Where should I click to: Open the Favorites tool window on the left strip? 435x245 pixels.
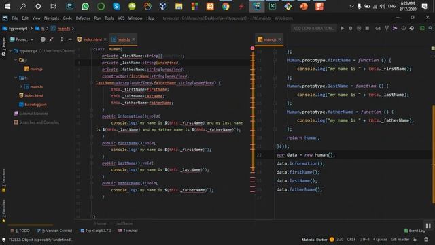coord(3,211)
